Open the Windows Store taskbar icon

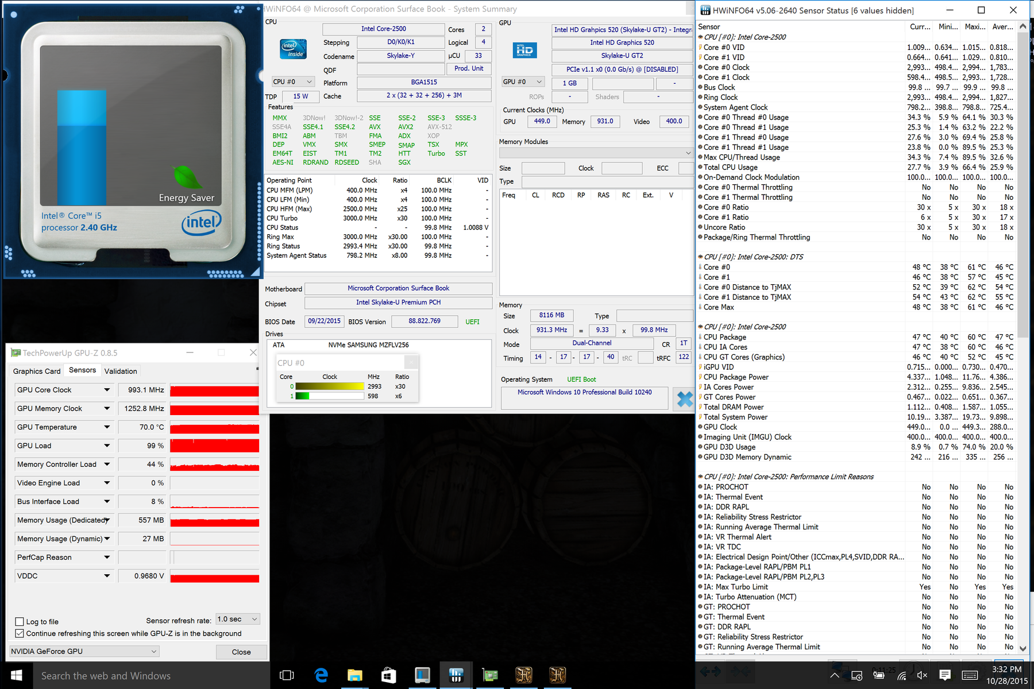pos(388,675)
